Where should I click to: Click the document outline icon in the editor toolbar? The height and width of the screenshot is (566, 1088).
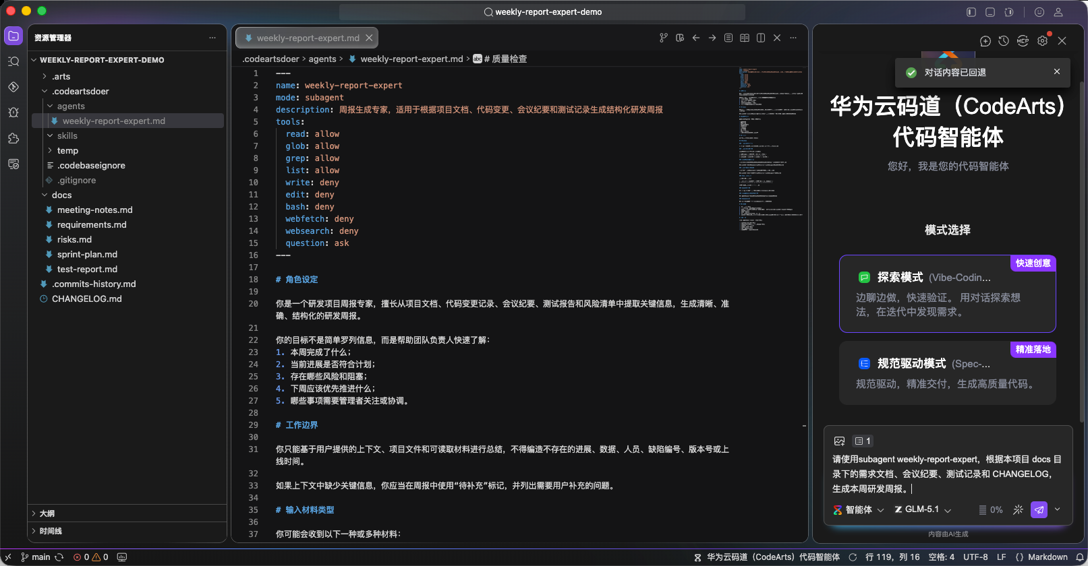tap(728, 38)
